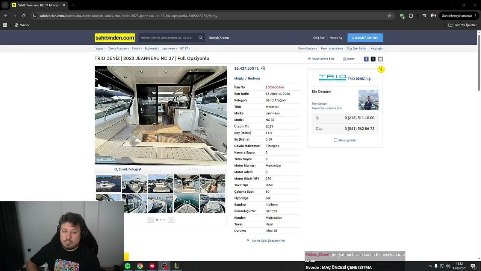This screenshot has height=271, width=481.
Task: Click the main boat interior photo
Action: pos(161,116)
